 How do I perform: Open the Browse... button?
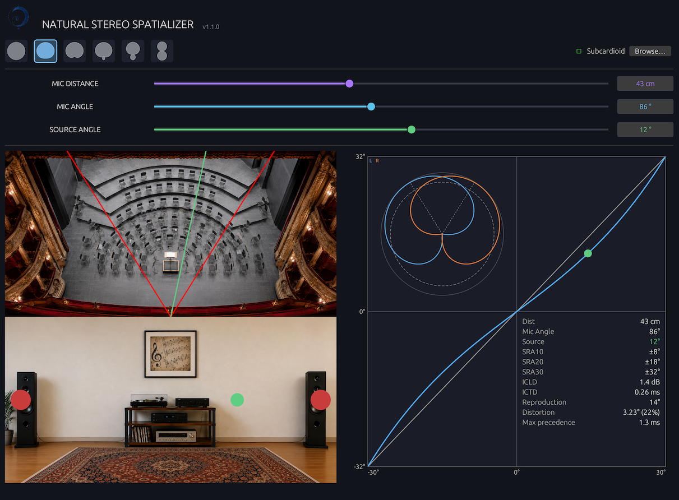[x=650, y=51]
